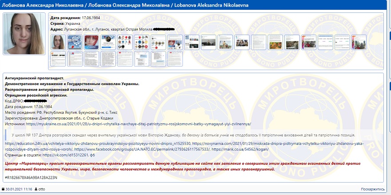
Task: Open the vk.com/id15312261 social page link
Action: (x=66, y=155)
